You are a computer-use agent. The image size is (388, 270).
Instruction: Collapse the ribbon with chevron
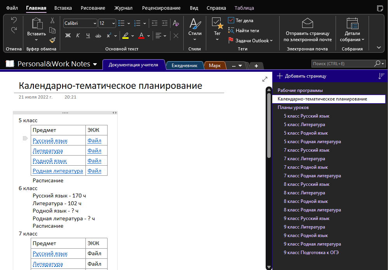[x=379, y=47]
